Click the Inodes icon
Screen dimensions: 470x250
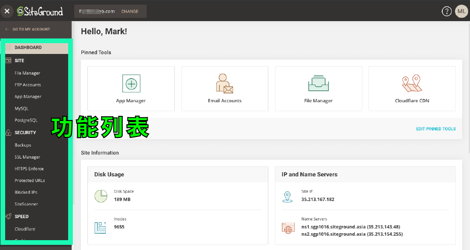click(100, 227)
